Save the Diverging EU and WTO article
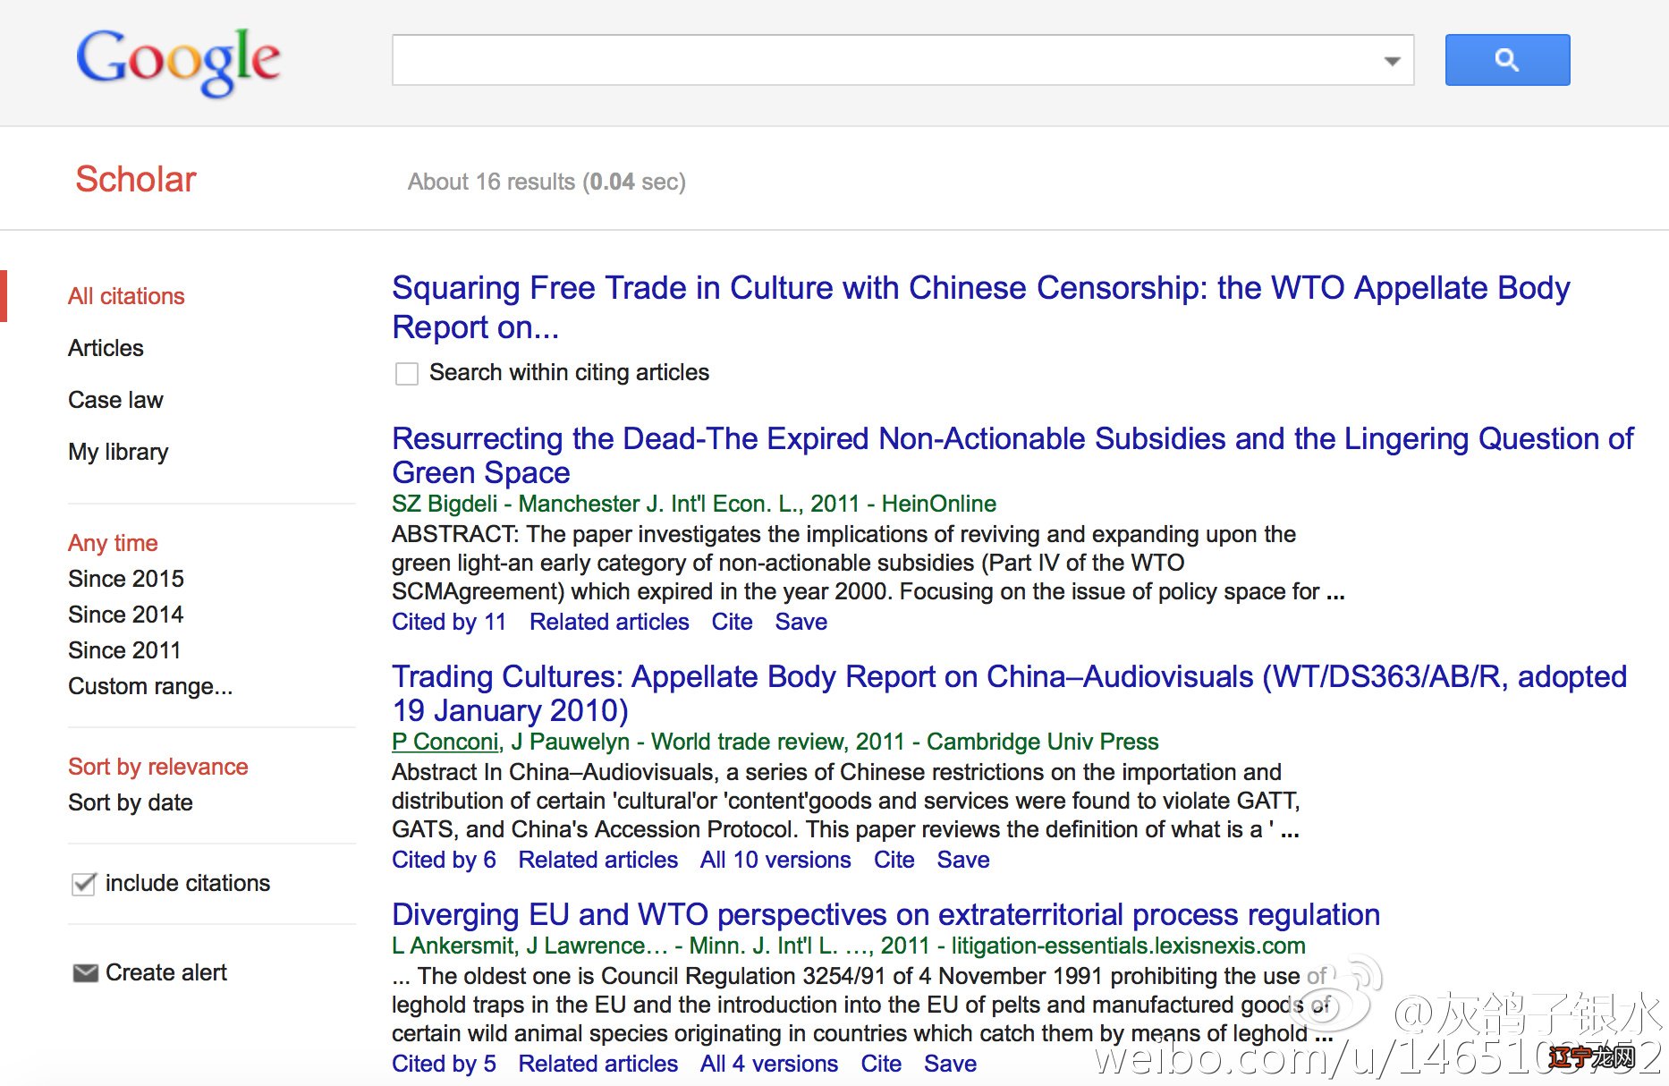Image resolution: width=1669 pixels, height=1086 pixels. point(949,1064)
